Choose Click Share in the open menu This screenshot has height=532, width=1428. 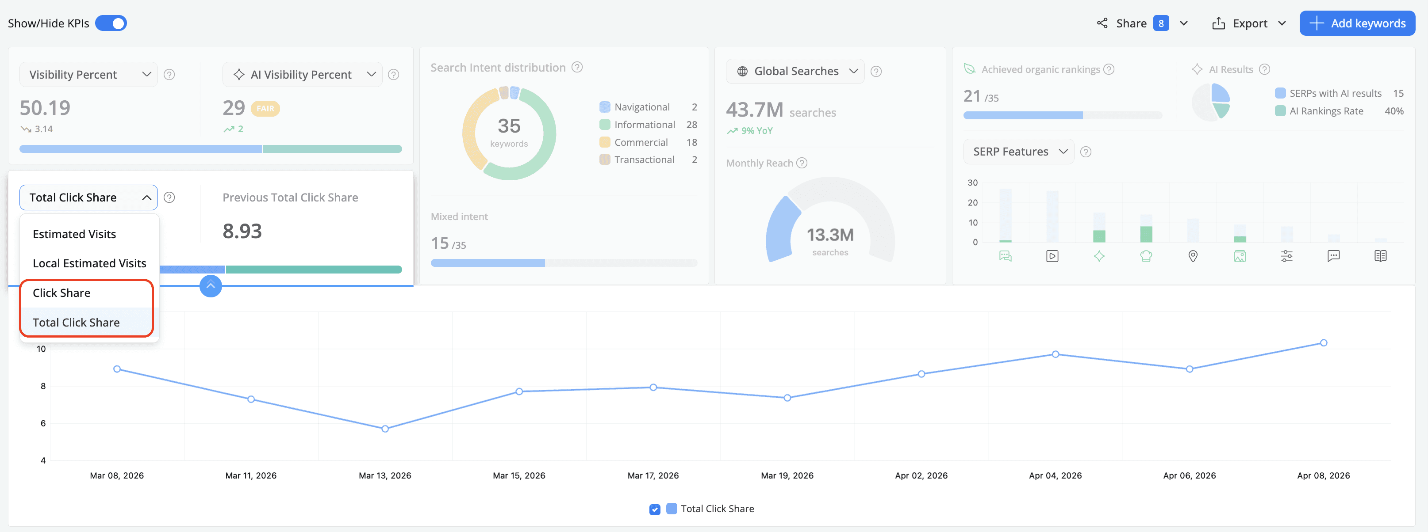61,293
